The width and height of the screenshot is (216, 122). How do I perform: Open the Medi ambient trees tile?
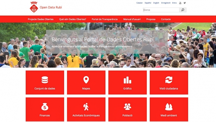169,109
